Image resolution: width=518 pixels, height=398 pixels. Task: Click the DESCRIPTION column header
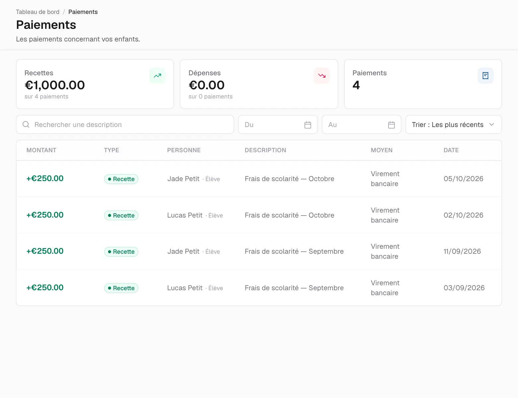point(265,150)
